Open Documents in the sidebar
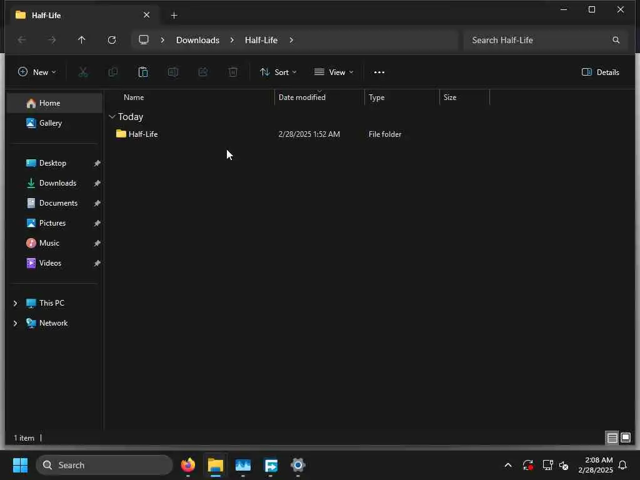Screen dimensions: 640x480 coord(54,203)
